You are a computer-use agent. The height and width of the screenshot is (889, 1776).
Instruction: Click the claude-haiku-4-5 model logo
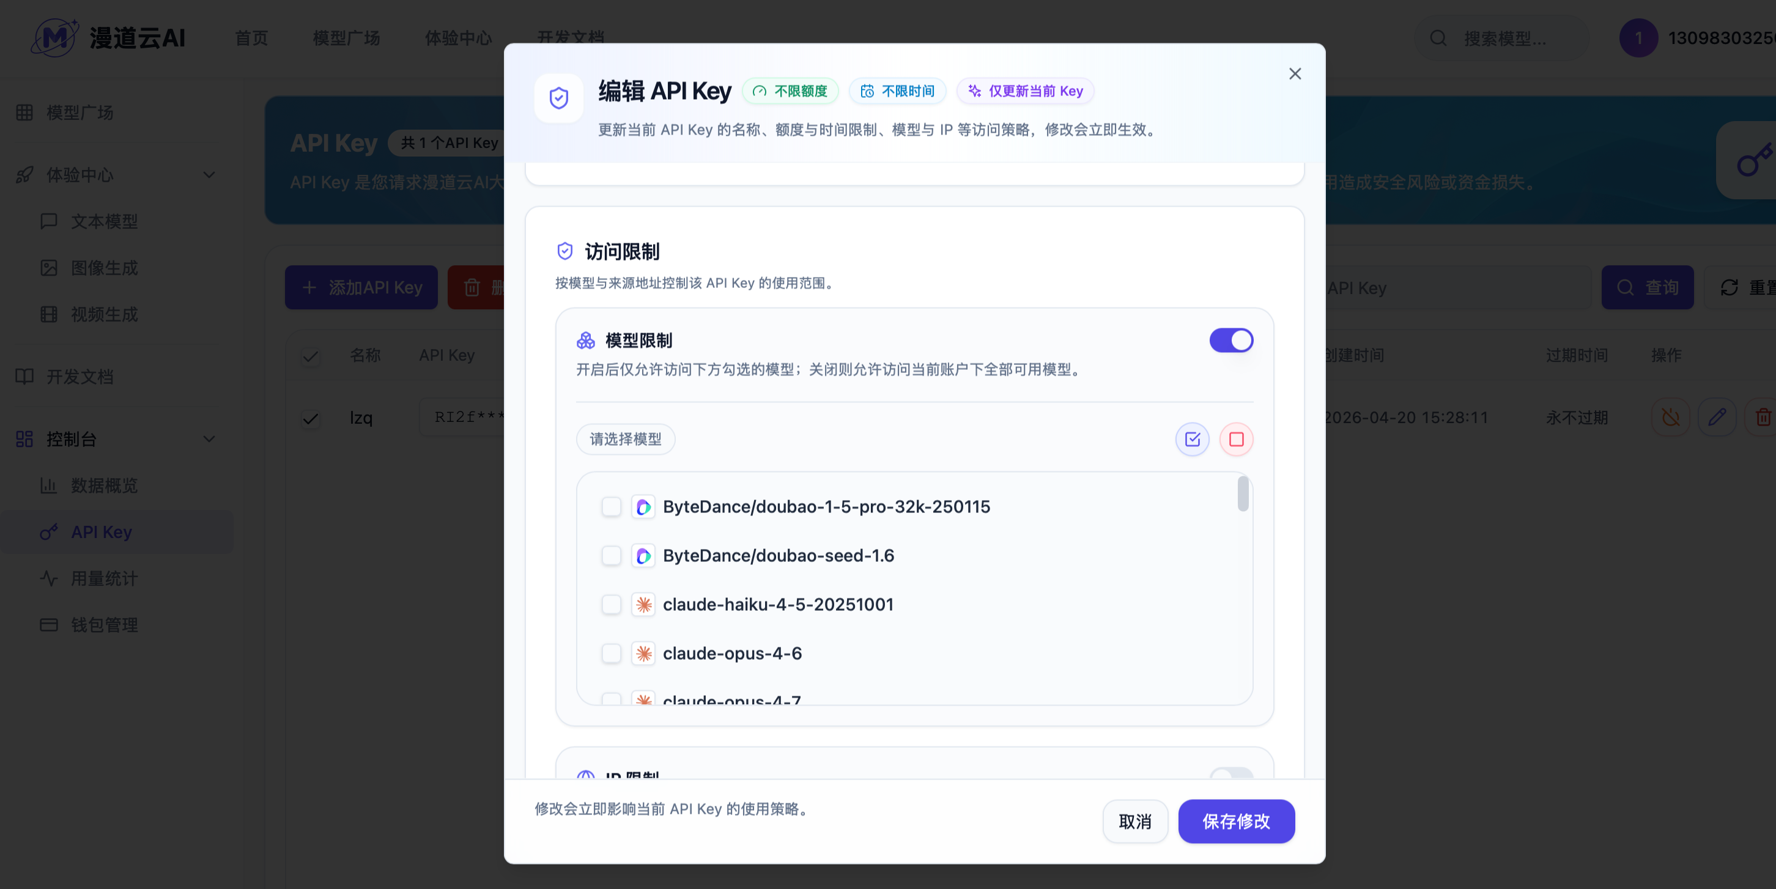643,605
